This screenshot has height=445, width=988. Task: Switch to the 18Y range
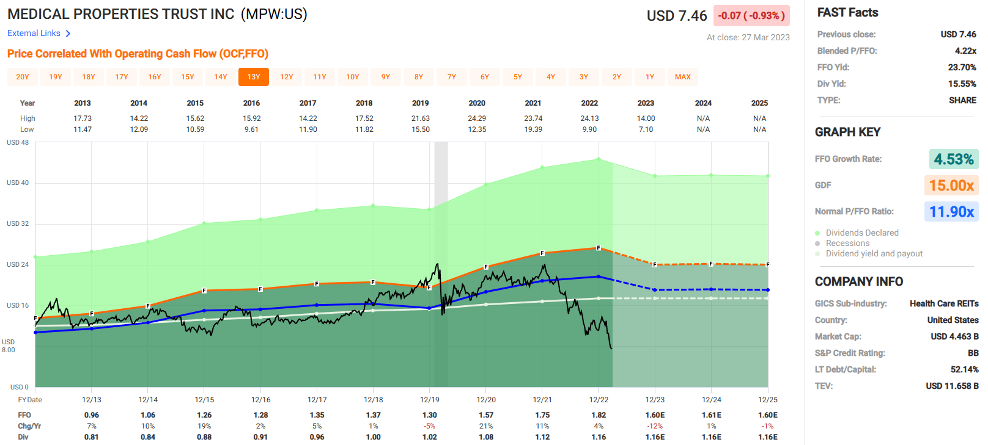(89, 77)
